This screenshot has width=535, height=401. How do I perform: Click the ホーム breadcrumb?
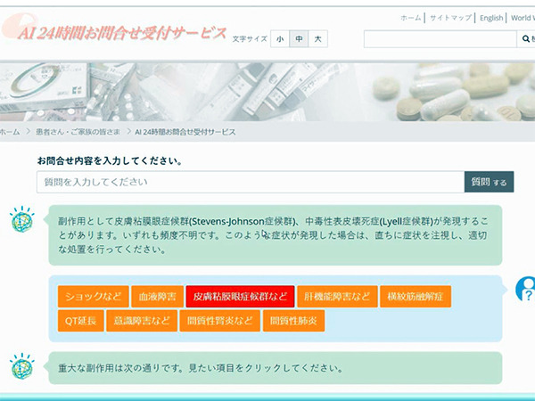pyautogui.click(x=10, y=132)
